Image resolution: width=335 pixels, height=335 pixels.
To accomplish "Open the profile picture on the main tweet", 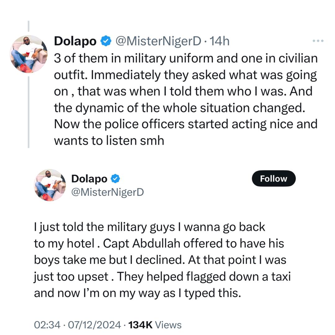I will pyautogui.click(x=50, y=185).
